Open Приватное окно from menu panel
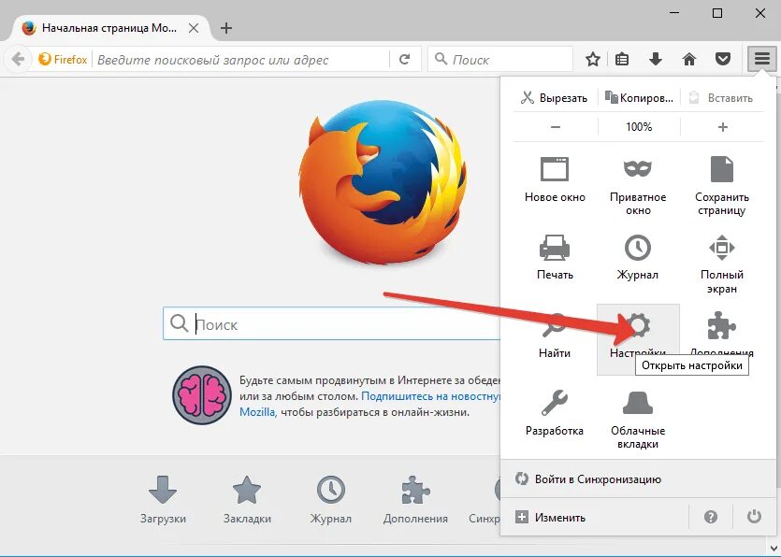 click(638, 186)
